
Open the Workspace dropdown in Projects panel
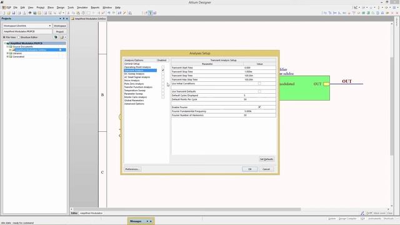pyautogui.click(x=50, y=26)
